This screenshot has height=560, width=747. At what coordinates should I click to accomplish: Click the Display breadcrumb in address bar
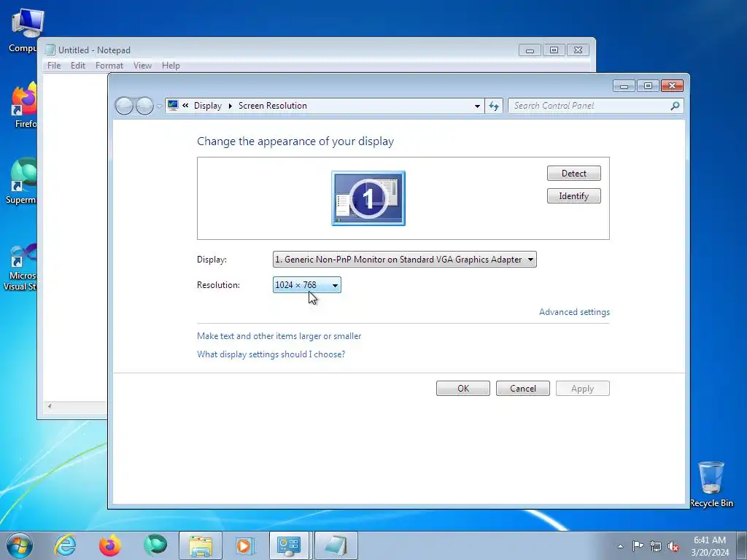(208, 106)
